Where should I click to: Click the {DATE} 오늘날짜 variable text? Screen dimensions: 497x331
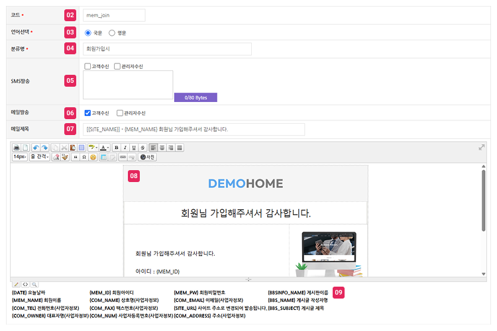pos(28,293)
